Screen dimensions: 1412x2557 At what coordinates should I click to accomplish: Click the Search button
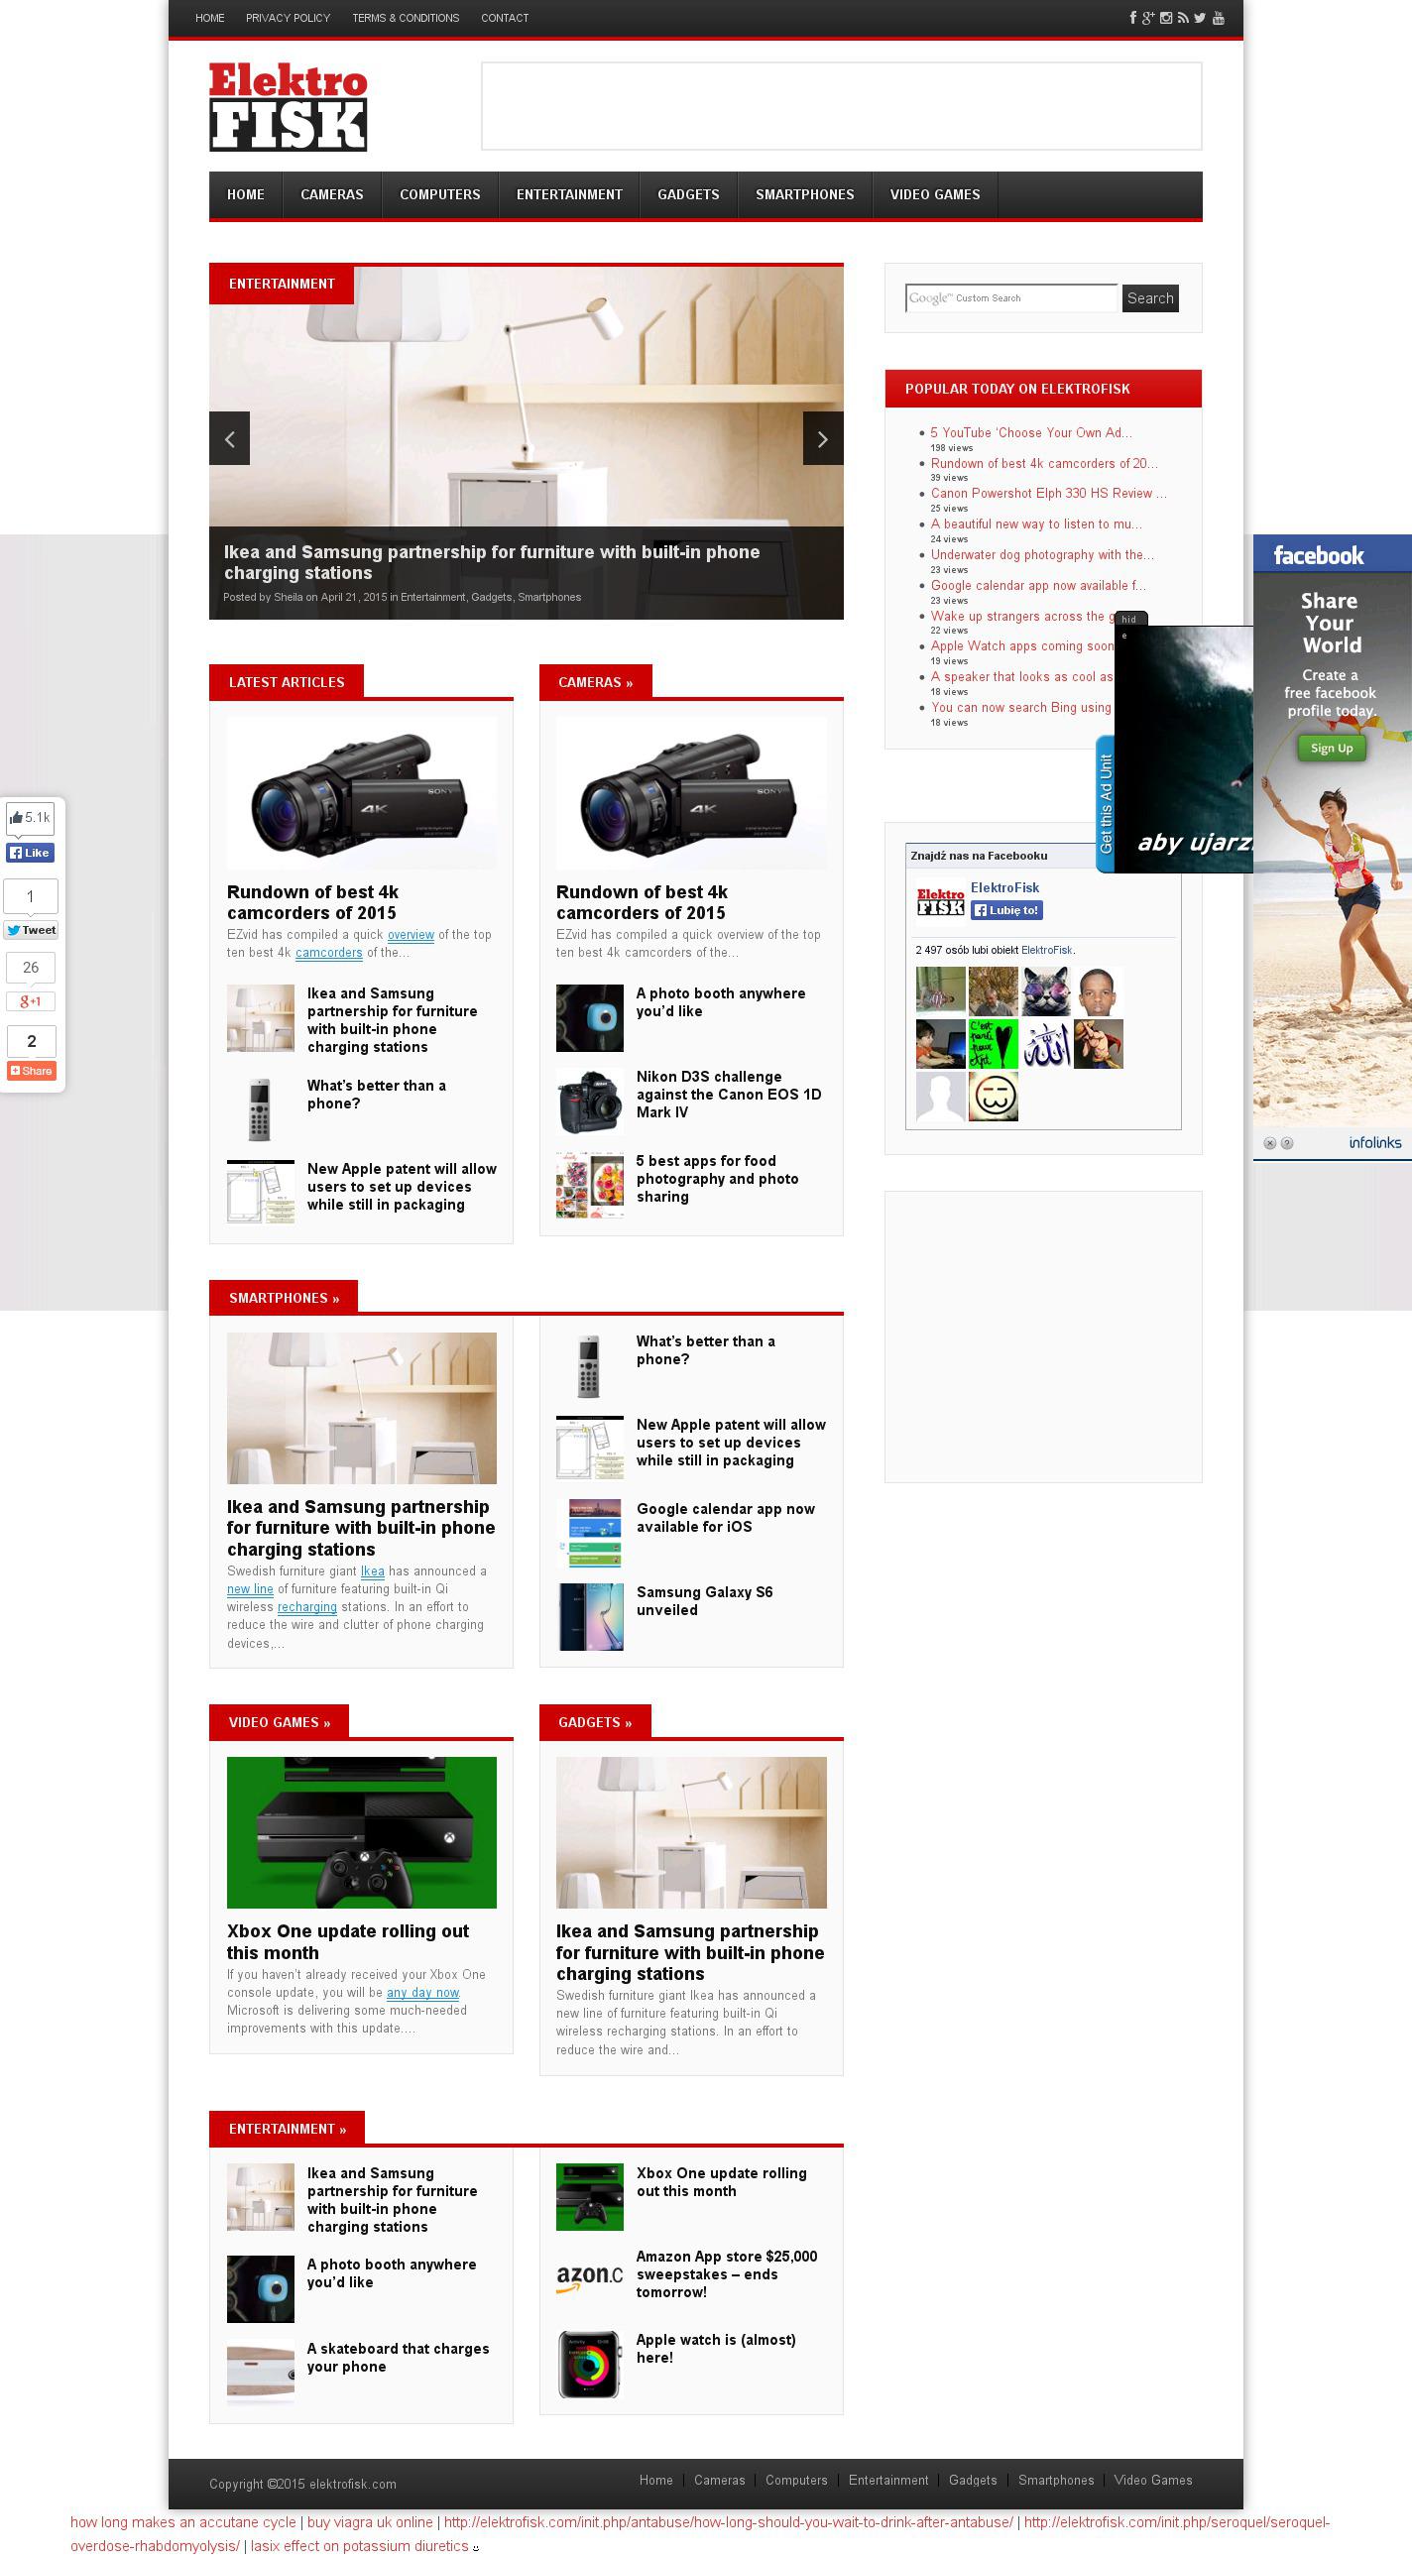coord(1150,297)
